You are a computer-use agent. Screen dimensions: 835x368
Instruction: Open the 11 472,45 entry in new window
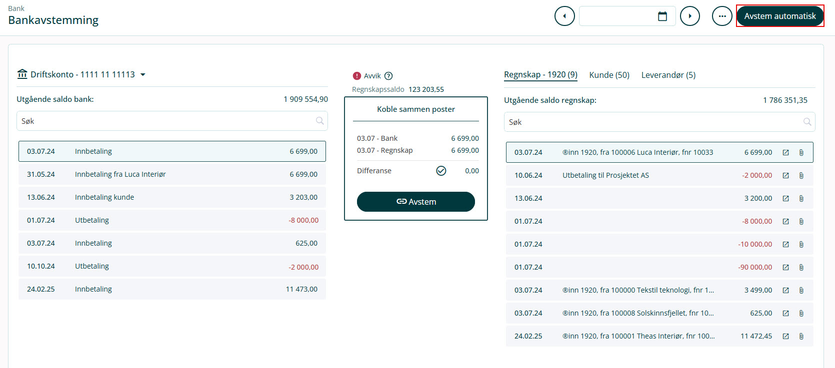tap(785, 336)
